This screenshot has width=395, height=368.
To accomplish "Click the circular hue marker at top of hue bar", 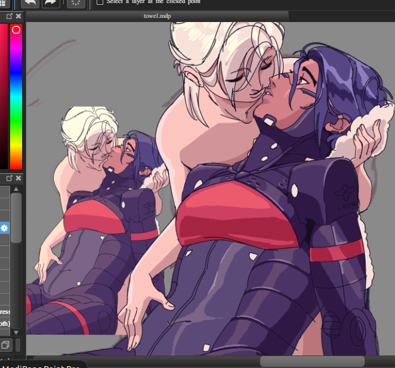I will [x=16, y=30].
